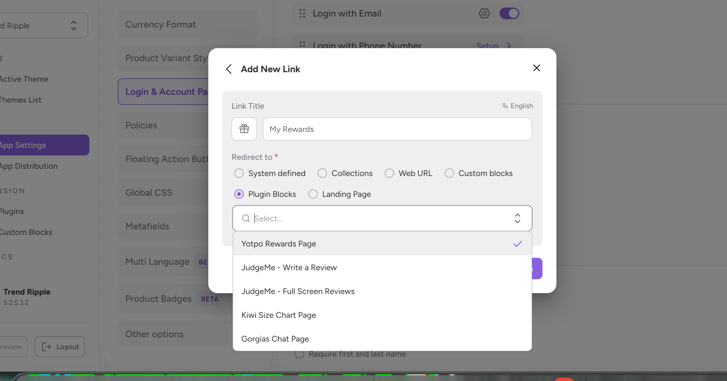Click the gift icon picker button
Viewport: 727px width, 381px height.
tap(244, 129)
